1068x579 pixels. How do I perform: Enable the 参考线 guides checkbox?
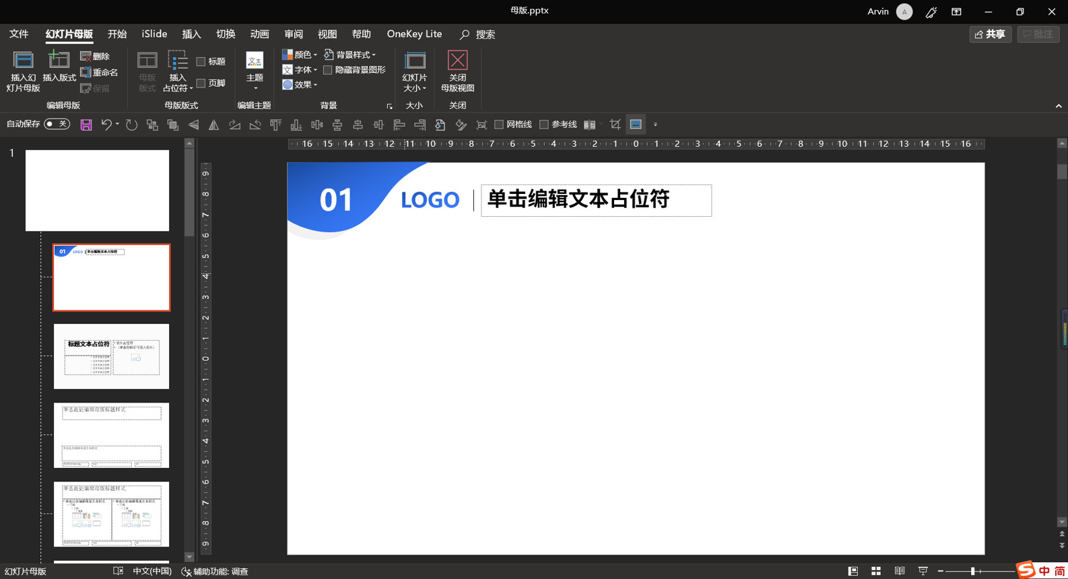(544, 125)
